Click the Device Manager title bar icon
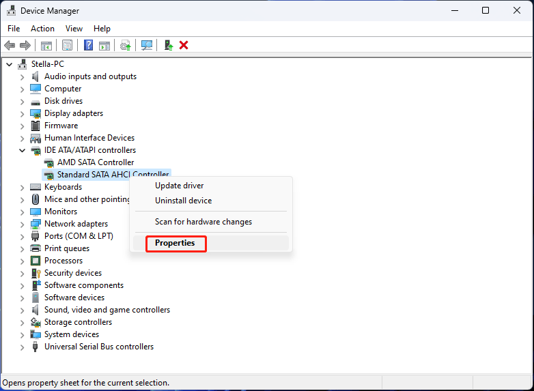This screenshot has height=391, width=534. pyautogui.click(x=11, y=10)
